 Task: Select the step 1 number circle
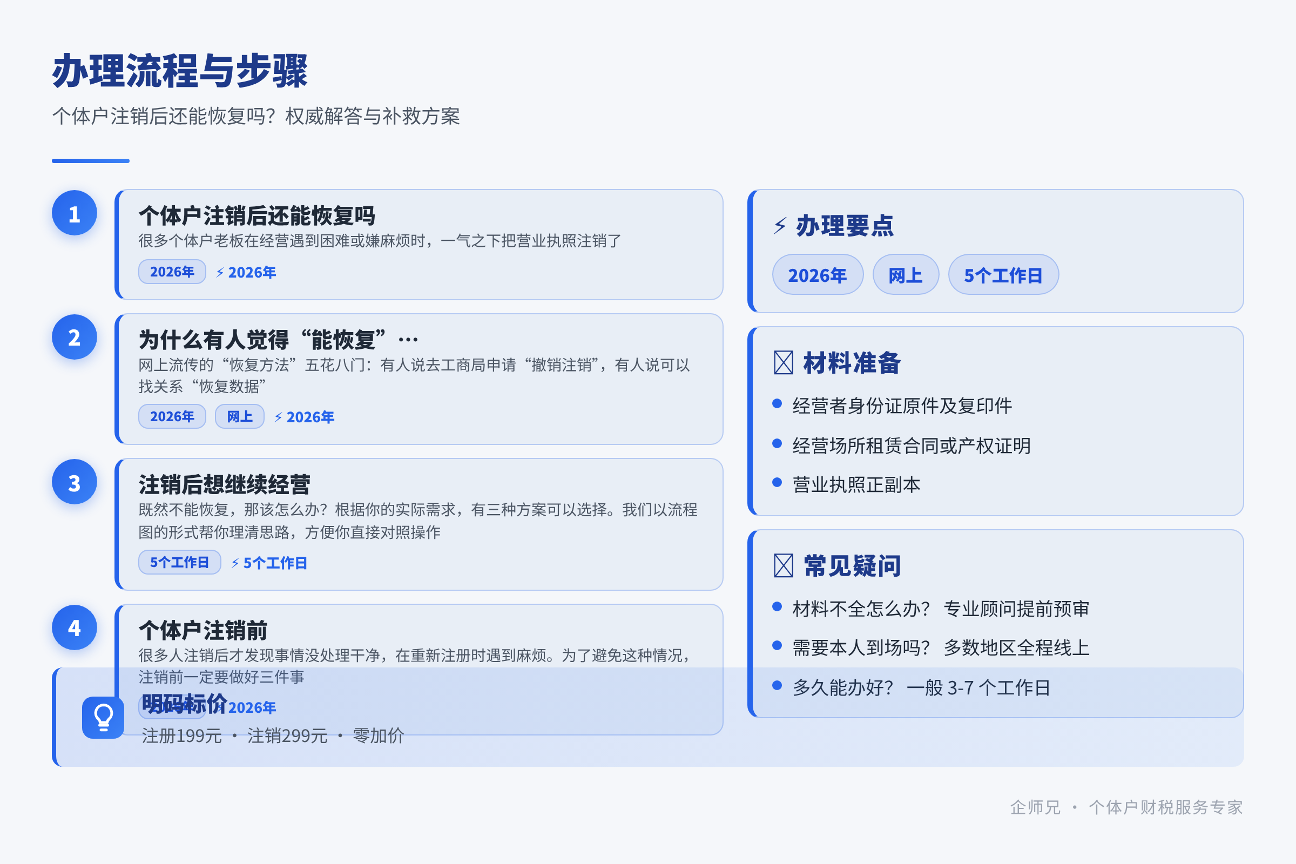[75, 213]
